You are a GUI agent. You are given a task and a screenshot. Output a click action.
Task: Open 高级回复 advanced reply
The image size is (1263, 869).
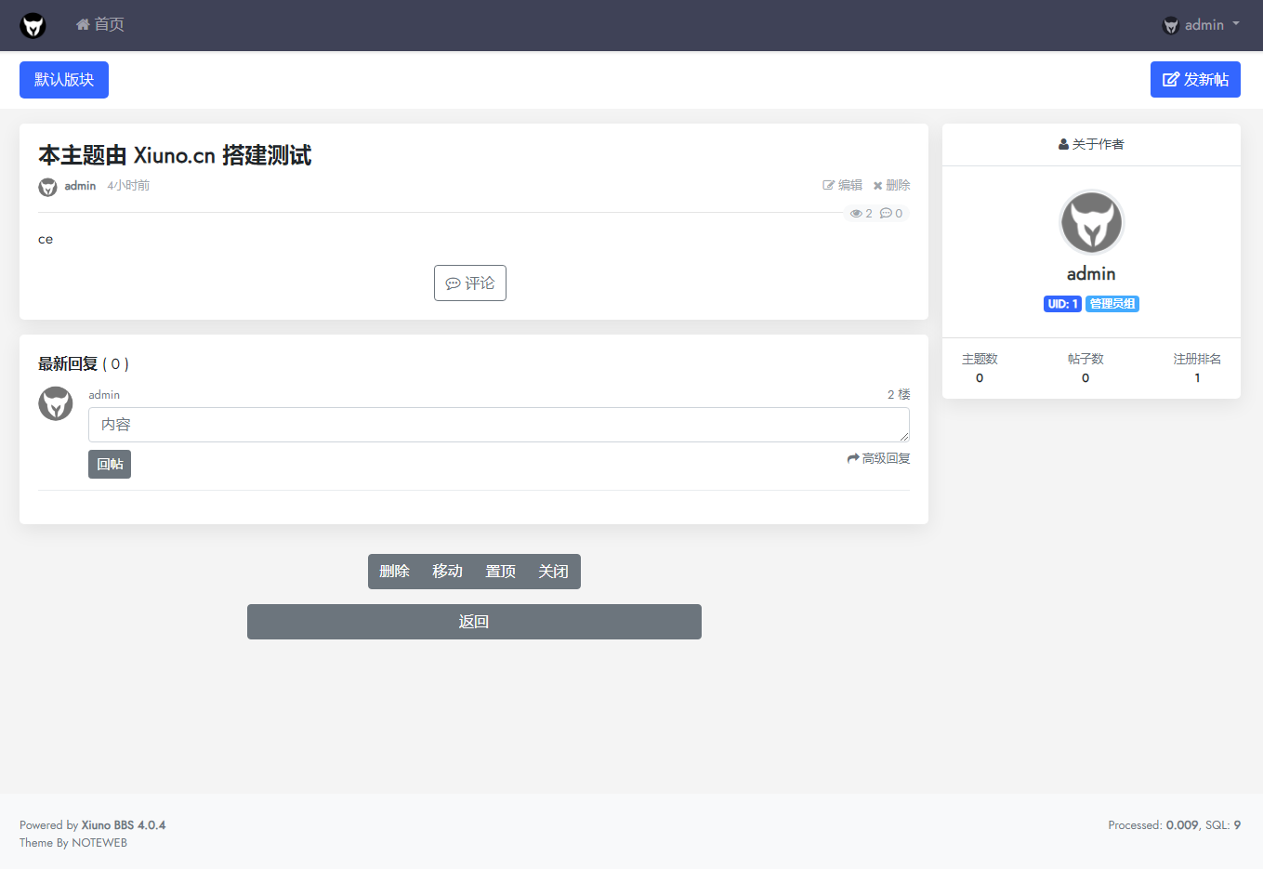pyautogui.click(x=878, y=458)
